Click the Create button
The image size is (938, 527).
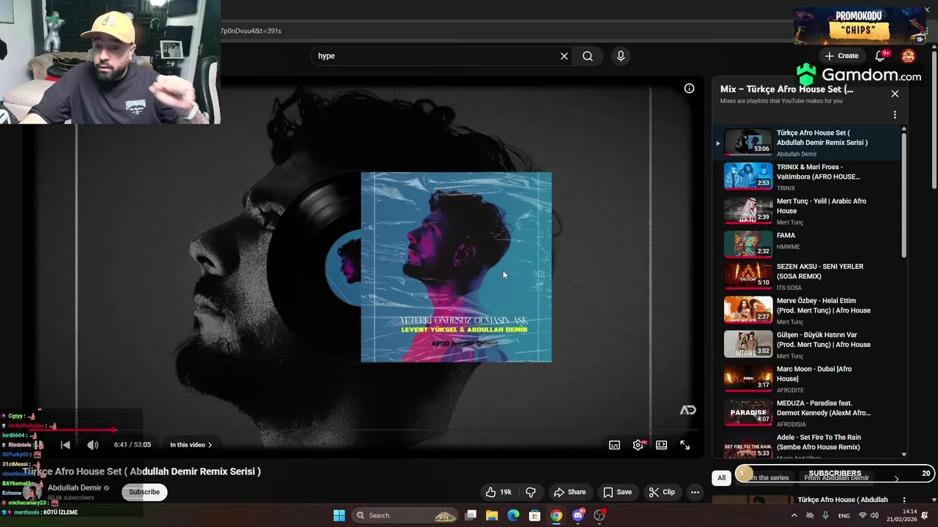tap(841, 56)
